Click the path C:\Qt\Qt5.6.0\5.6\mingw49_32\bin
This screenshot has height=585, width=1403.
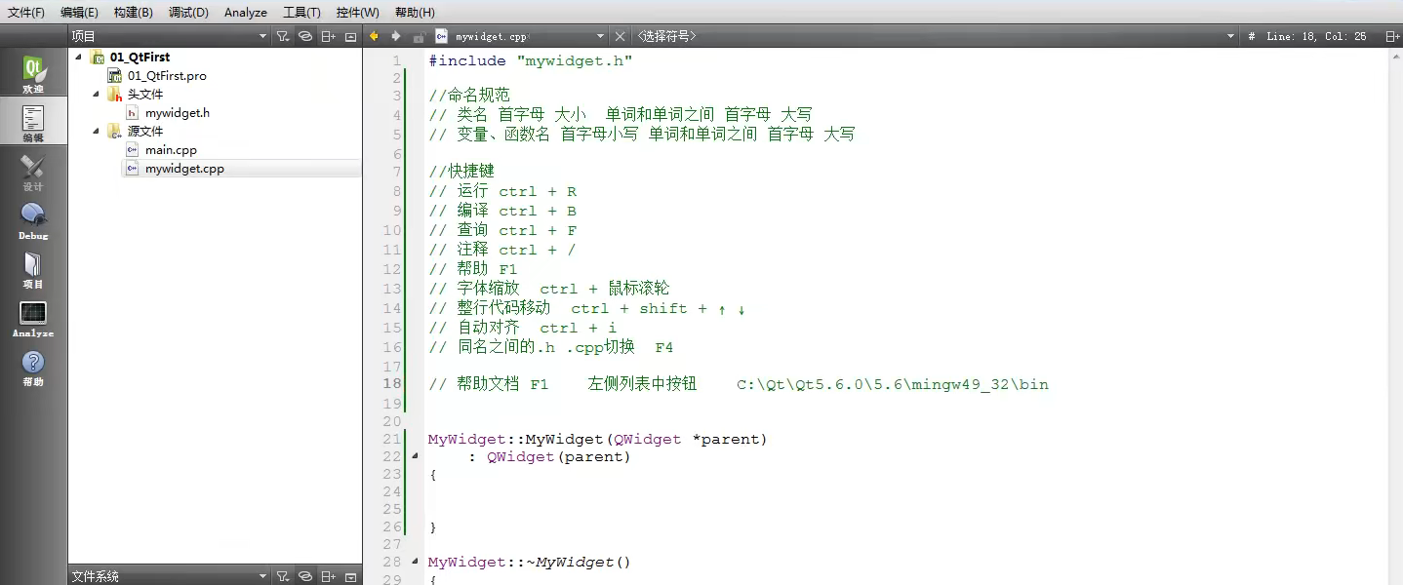tap(893, 384)
